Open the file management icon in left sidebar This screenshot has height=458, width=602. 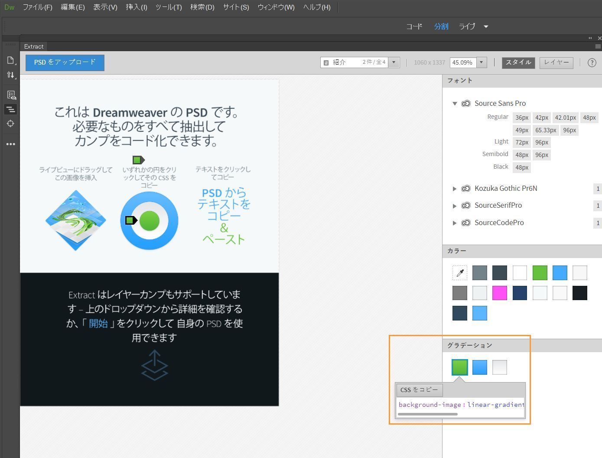(11, 60)
